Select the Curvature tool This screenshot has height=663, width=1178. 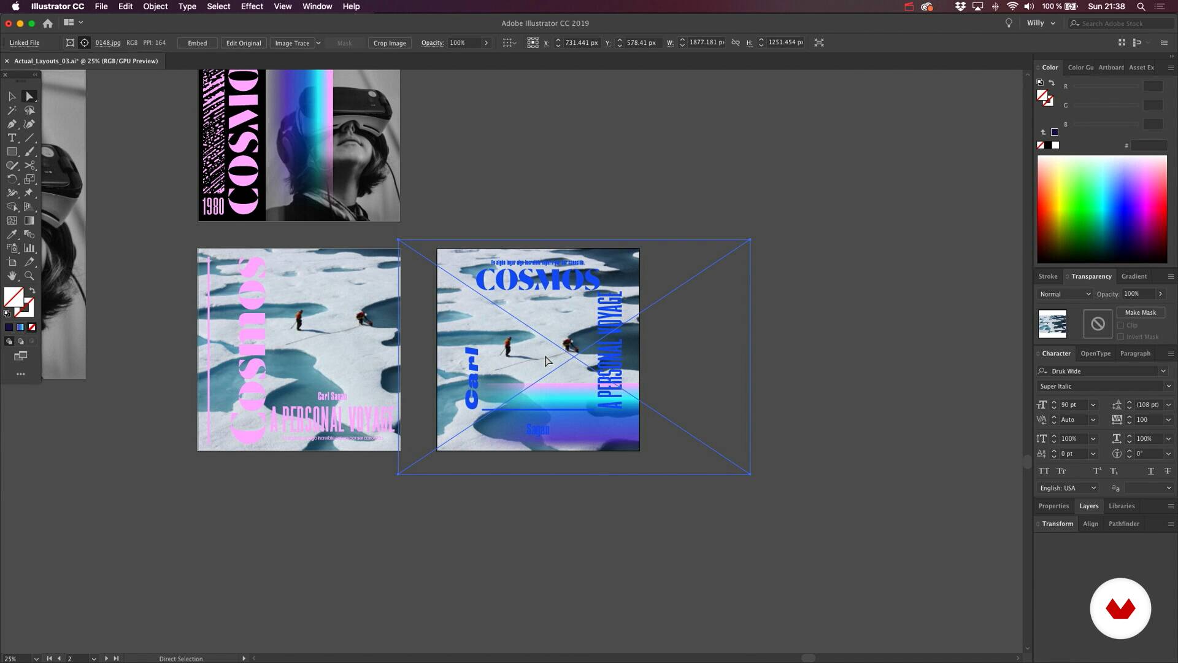29,124
